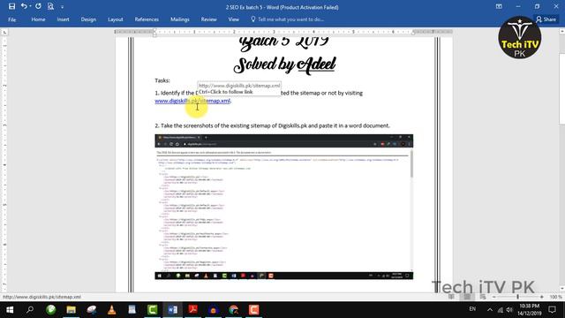Open the Action Center notification icon

[552, 310]
